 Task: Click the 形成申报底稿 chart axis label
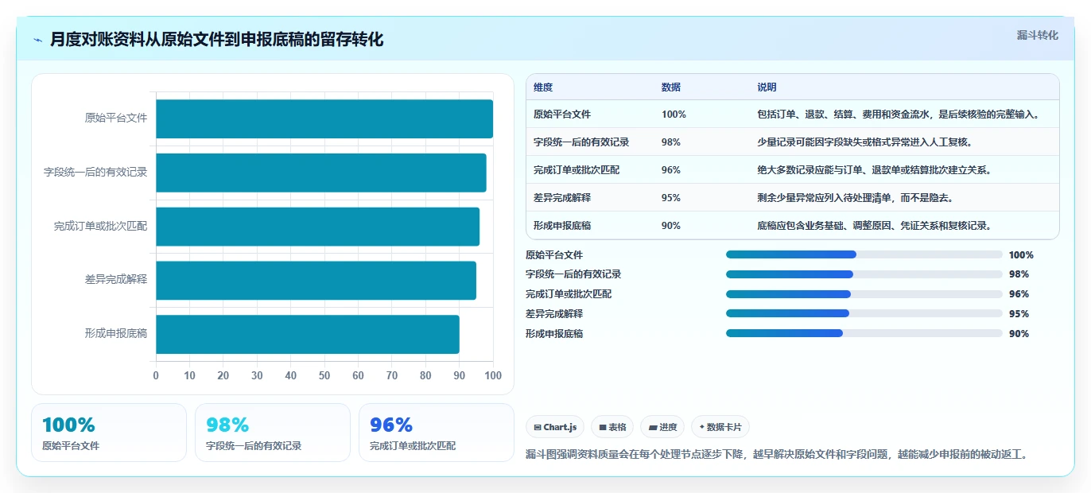point(116,333)
